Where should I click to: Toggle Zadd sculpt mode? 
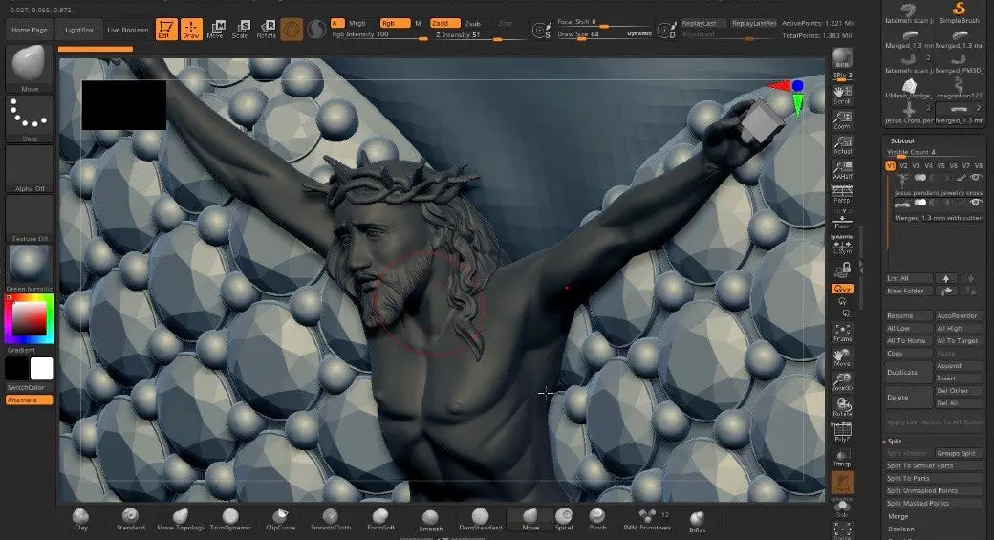click(x=444, y=24)
